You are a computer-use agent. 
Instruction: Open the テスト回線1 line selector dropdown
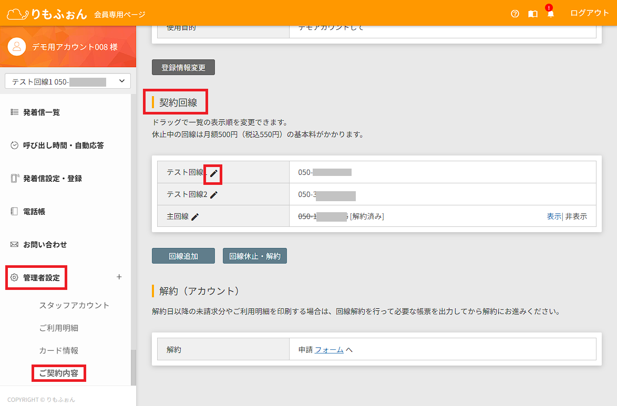pos(68,81)
